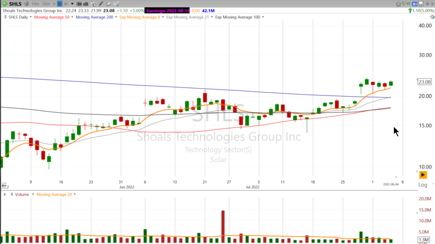435x244 pixels.
Task: Open the chart template 'T' menu
Action: coord(79,4)
